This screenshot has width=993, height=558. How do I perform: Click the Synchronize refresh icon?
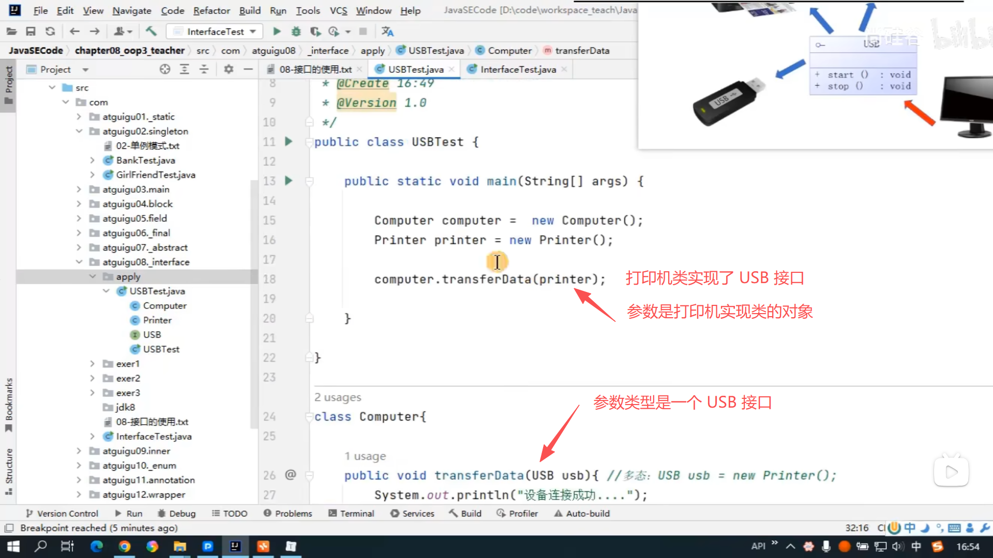pyautogui.click(x=50, y=32)
